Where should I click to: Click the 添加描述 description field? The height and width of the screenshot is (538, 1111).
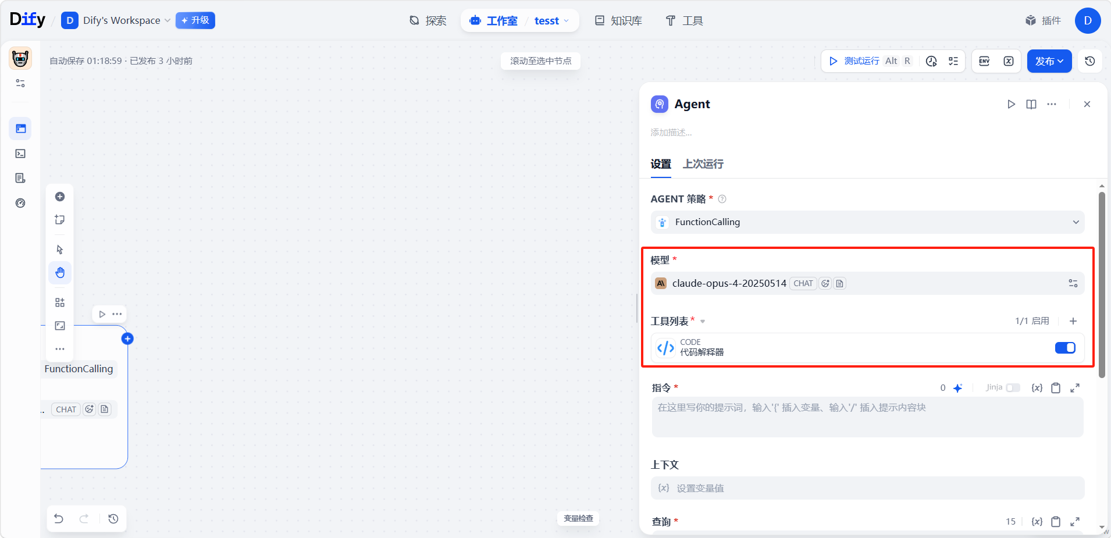[x=671, y=133]
